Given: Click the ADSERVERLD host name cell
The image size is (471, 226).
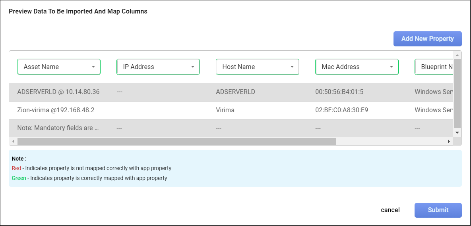Looking at the screenshot, I should click(235, 92).
